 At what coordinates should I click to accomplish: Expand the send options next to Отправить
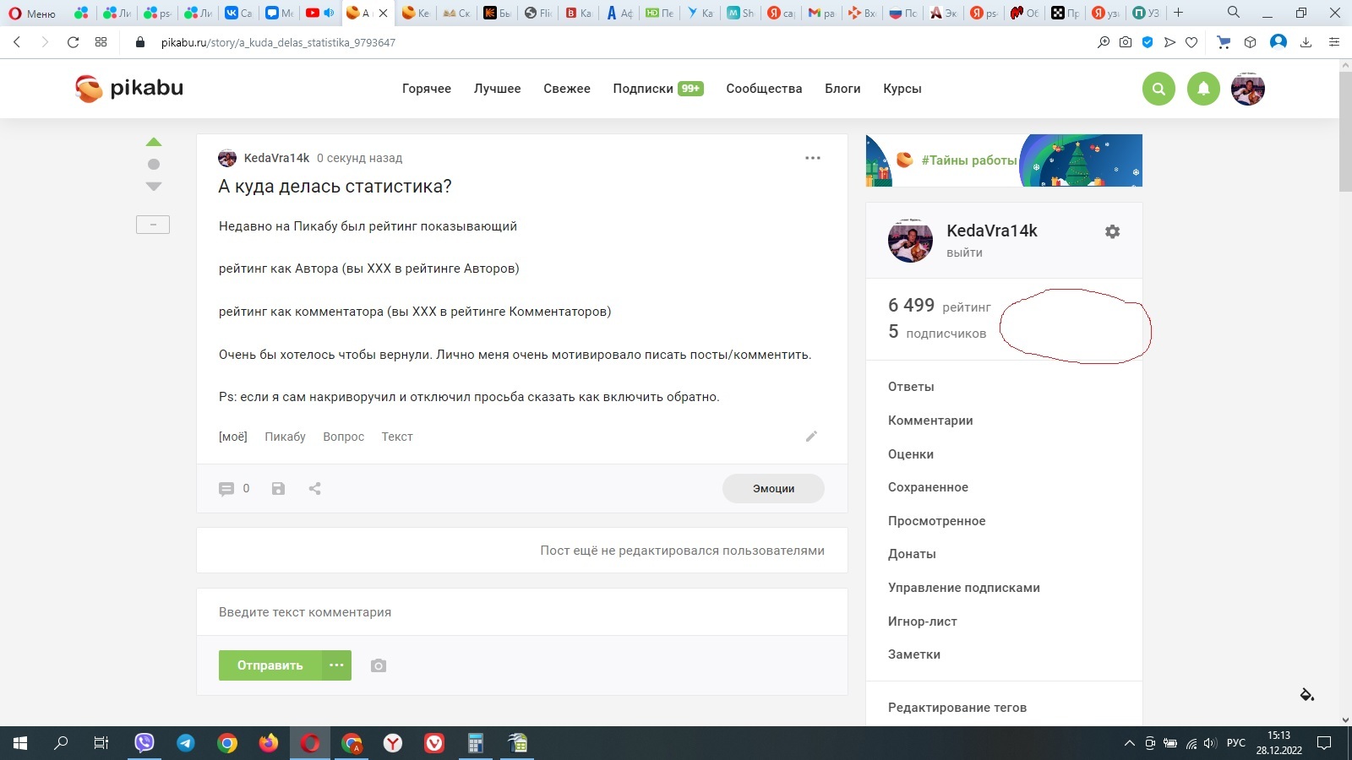[336, 665]
